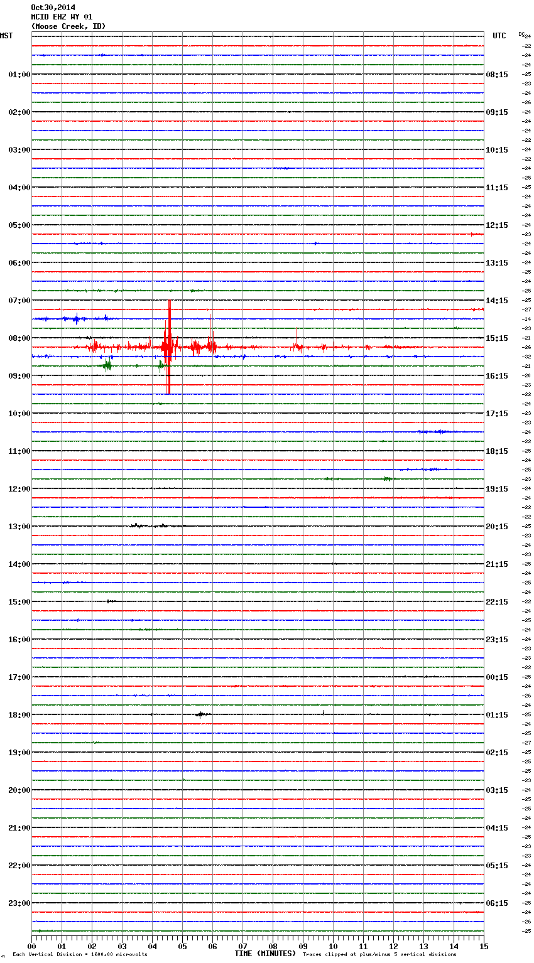The height and width of the screenshot is (963, 534).
Task: Click the blue noise burst on the 07:30 trace
Action: (x=77, y=318)
